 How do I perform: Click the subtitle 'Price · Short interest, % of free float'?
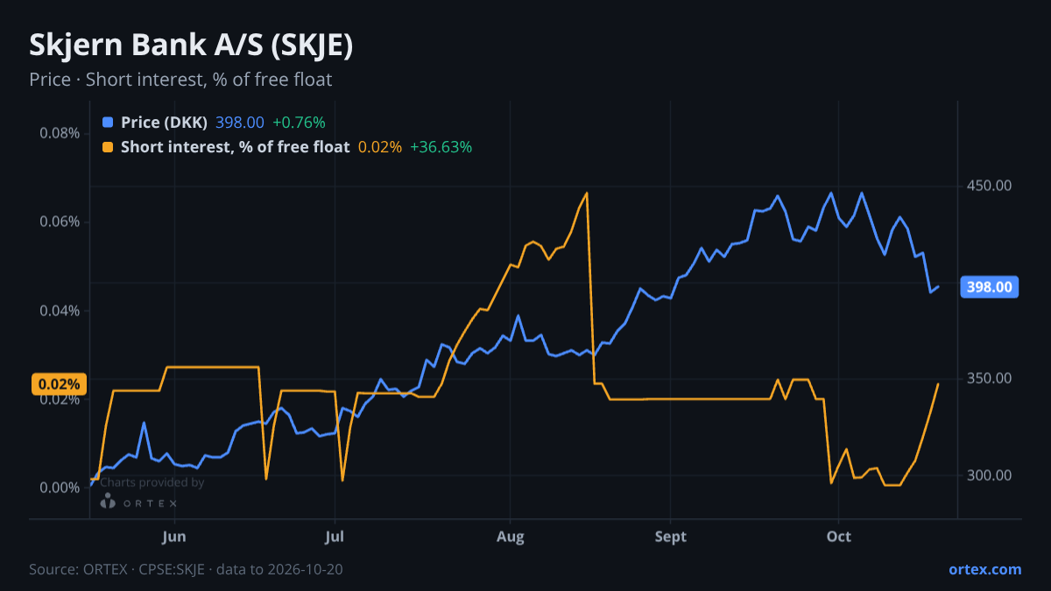pos(180,80)
